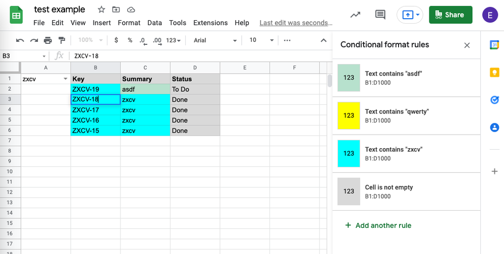This screenshot has height=254, width=504.
Task: Move document using the folder icon
Action: coord(116,10)
